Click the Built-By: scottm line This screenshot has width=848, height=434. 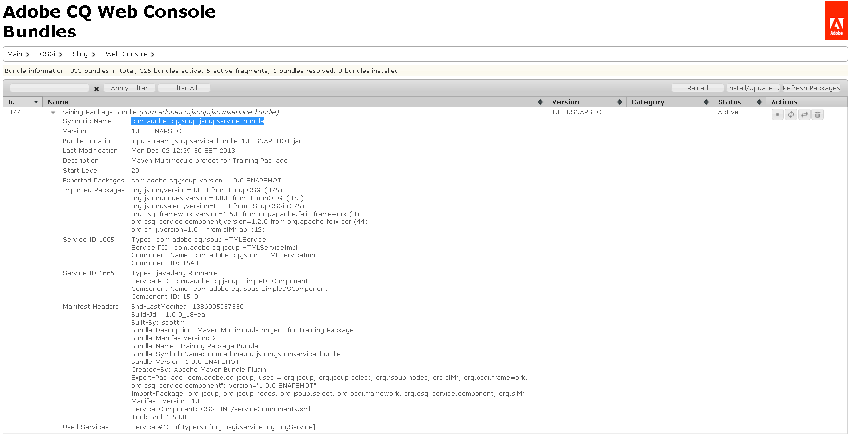pyautogui.click(x=158, y=323)
